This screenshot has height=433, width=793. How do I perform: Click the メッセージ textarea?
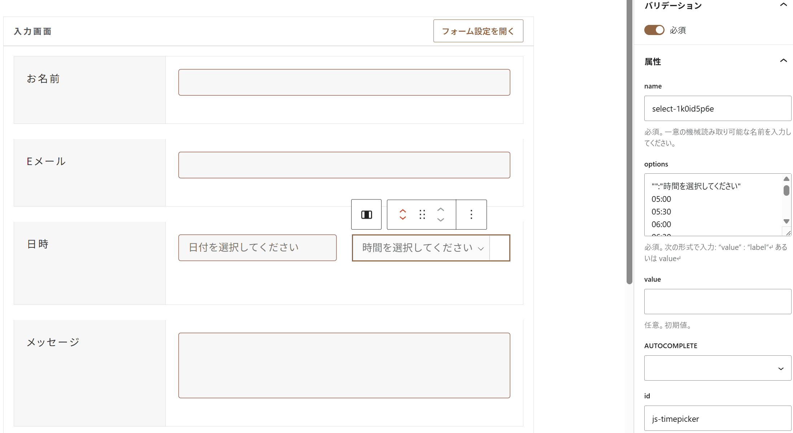tap(344, 365)
